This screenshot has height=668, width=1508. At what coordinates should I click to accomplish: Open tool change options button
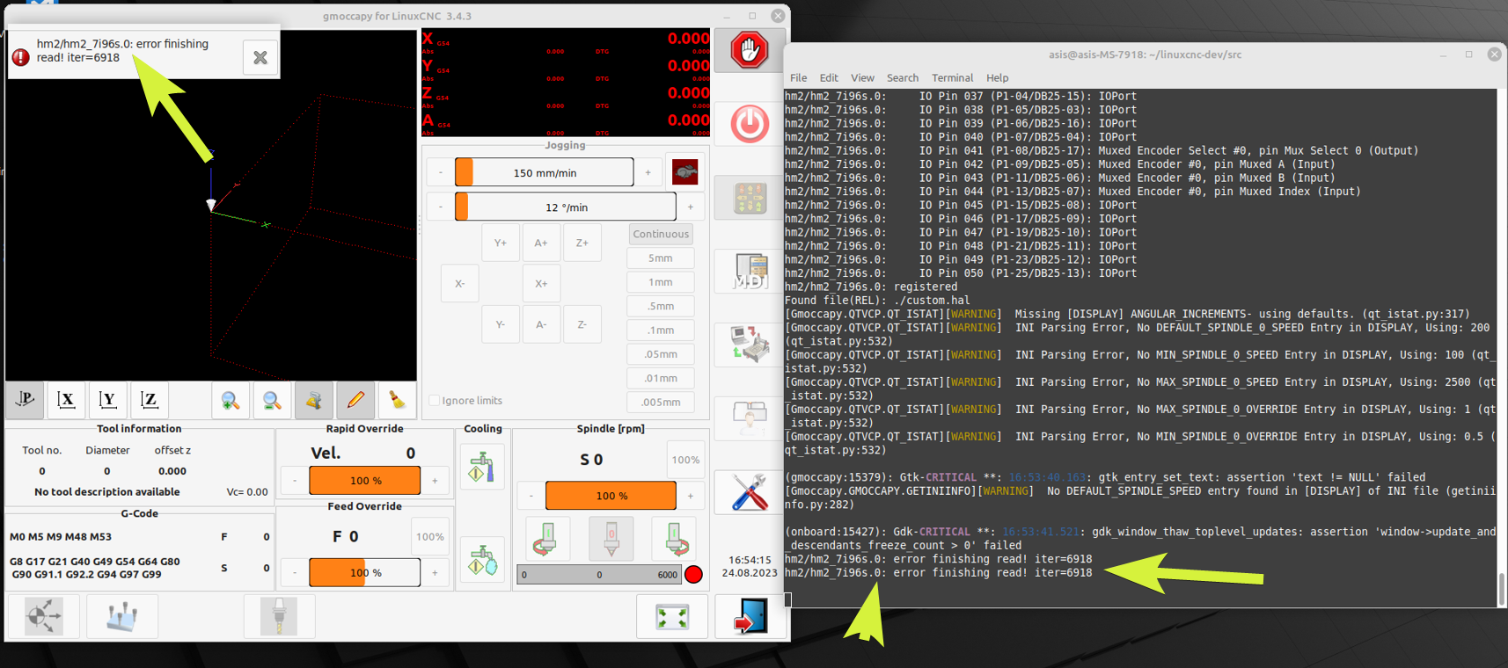pos(279,616)
